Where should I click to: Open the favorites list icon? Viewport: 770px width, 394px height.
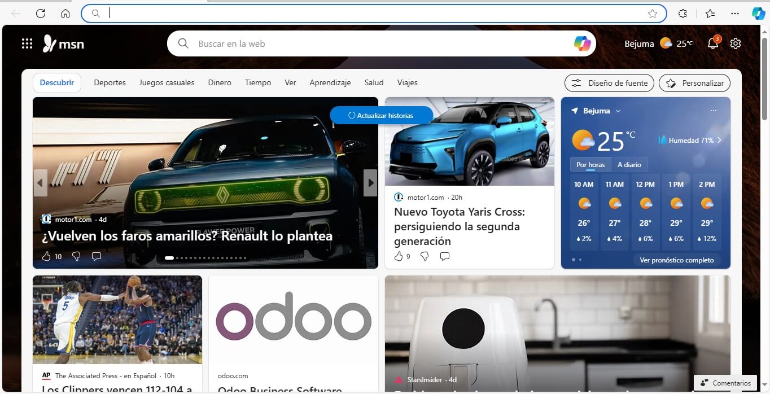pos(710,14)
